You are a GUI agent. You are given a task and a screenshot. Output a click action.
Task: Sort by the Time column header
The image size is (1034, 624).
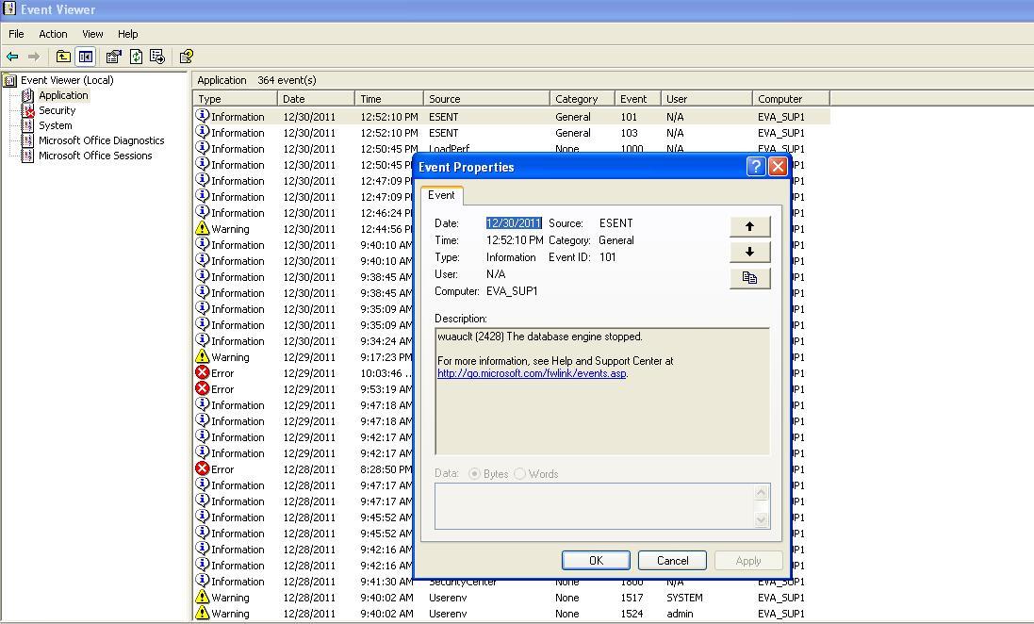[x=389, y=99]
